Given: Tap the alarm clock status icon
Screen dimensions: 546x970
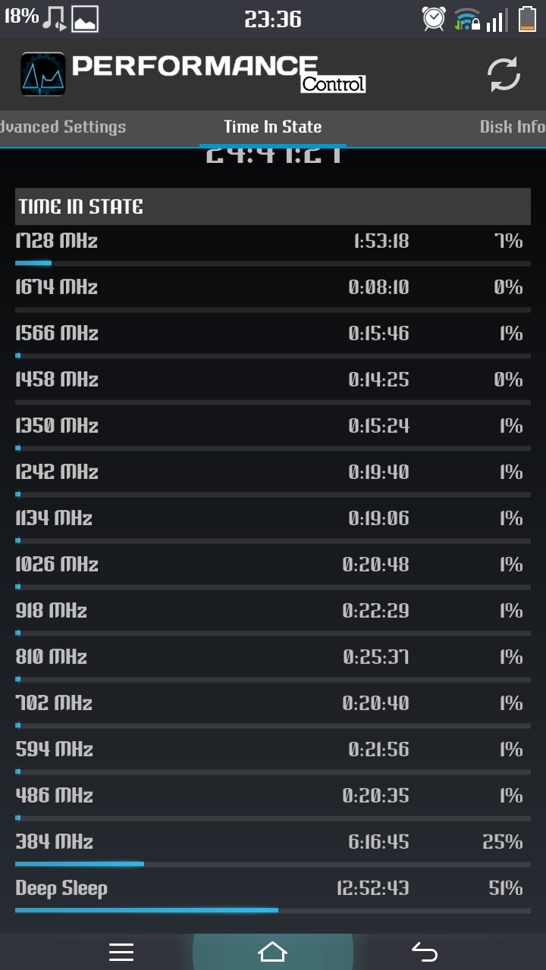Looking at the screenshot, I should (434, 18).
